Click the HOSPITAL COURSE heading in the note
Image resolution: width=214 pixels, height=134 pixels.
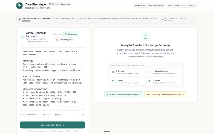point(31,77)
